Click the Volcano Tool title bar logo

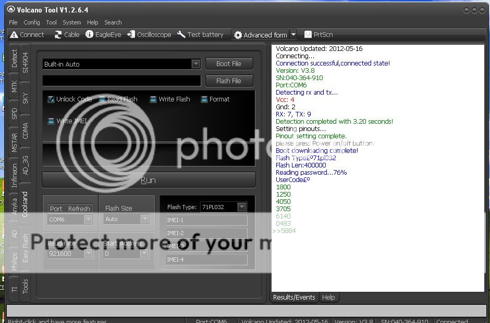pyautogui.click(x=11, y=10)
